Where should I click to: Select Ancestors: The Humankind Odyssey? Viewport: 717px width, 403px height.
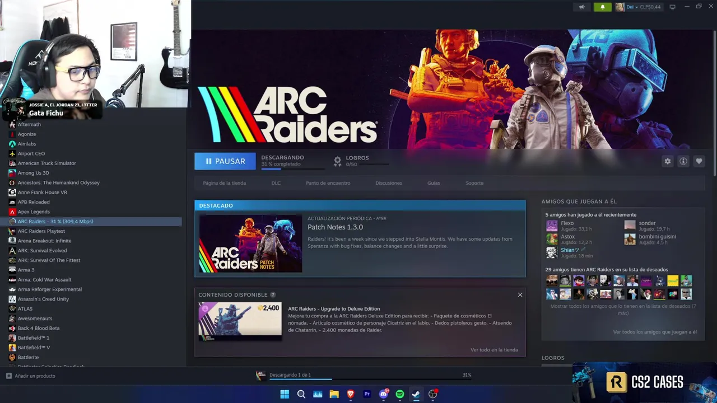[x=58, y=182]
